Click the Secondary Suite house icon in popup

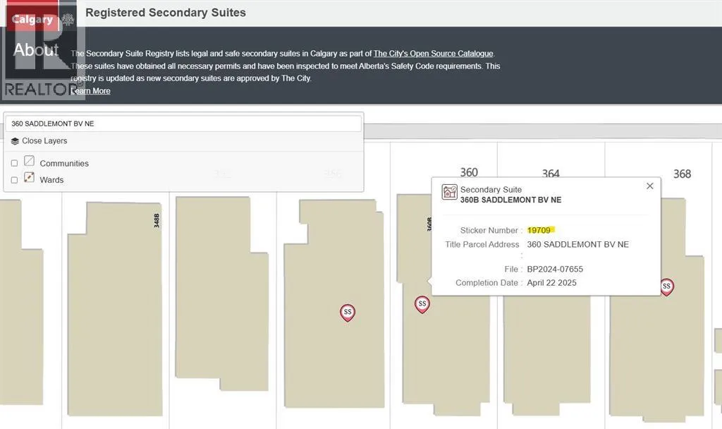click(x=449, y=193)
